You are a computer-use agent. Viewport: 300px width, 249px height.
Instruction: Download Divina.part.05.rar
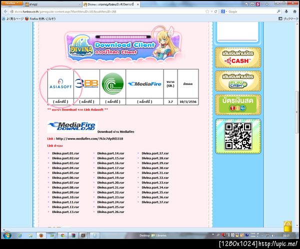(x=65, y=173)
